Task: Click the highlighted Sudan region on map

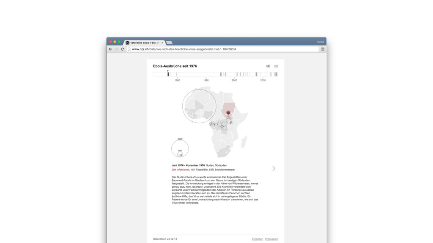Action: point(229,107)
